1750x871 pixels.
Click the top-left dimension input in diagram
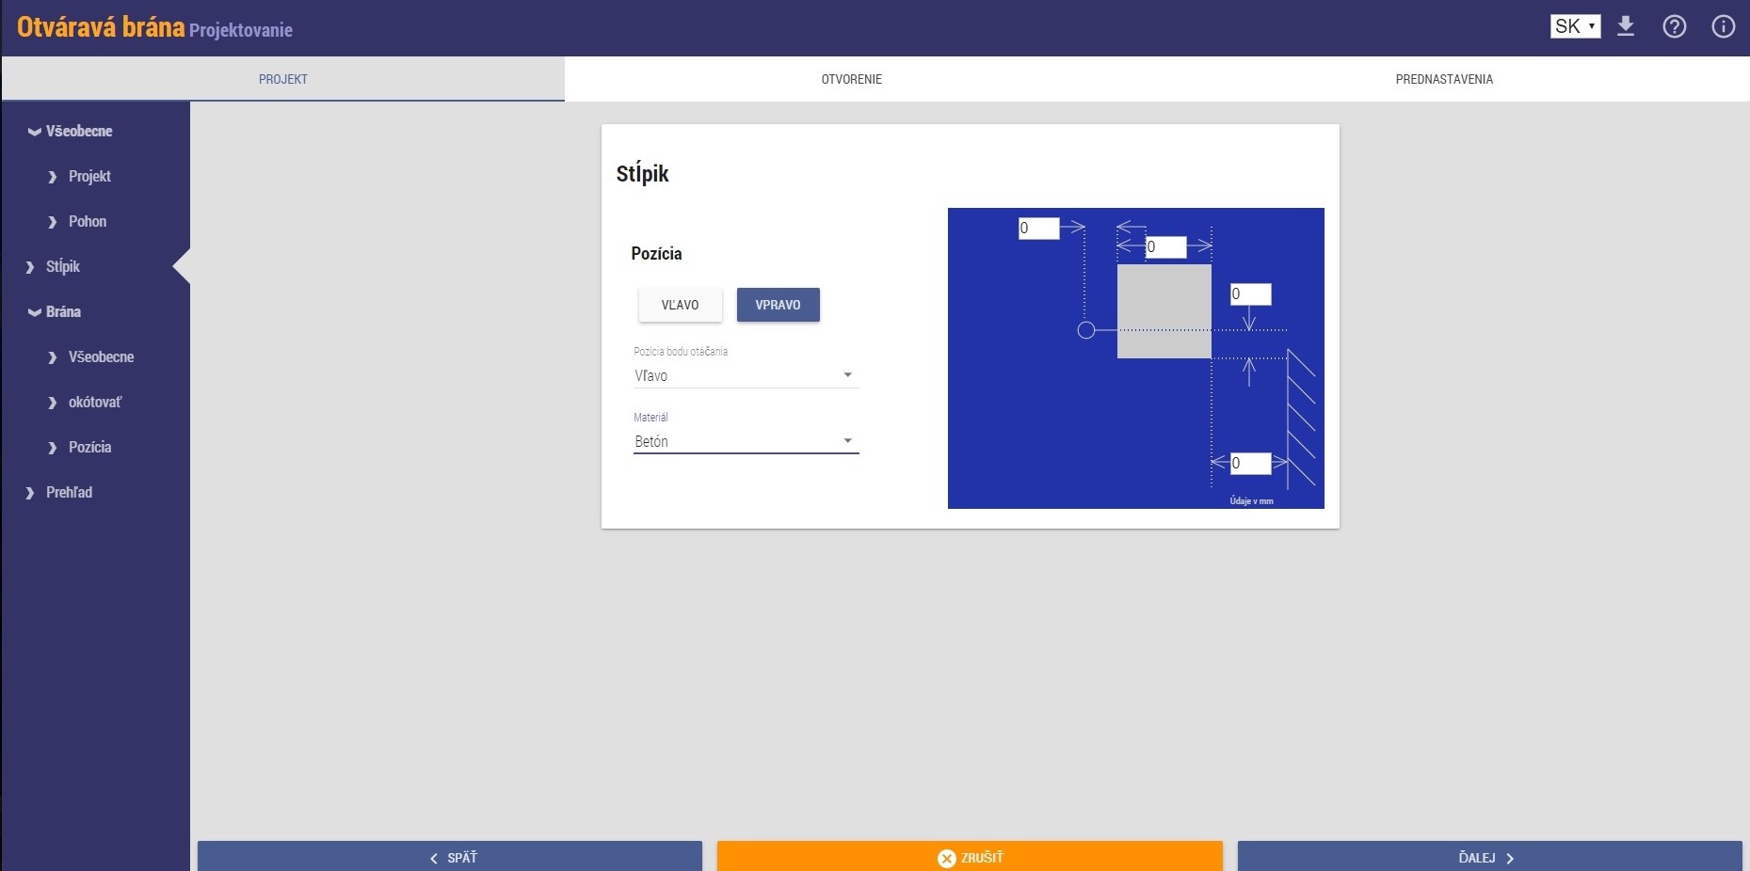pyautogui.click(x=1038, y=229)
